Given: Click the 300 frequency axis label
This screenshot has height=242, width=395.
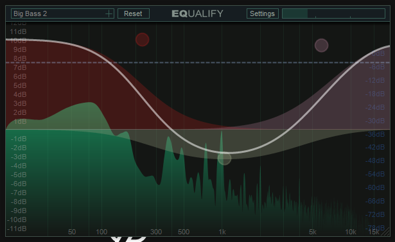Looking at the screenshot, I should click(x=156, y=232).
